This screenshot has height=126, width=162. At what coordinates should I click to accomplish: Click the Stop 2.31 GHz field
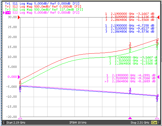coord(140,123)
